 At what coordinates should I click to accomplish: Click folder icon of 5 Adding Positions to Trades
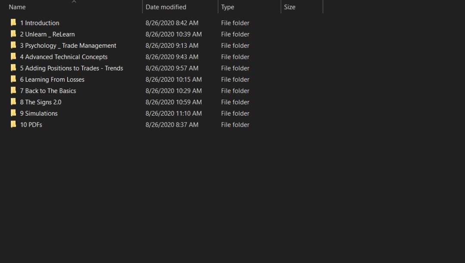pyautogui.click(x=13, y=68)
